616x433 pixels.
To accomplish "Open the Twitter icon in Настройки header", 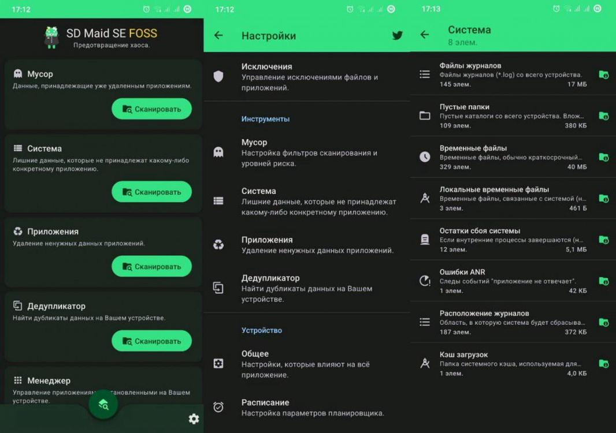I will (397, 35).
